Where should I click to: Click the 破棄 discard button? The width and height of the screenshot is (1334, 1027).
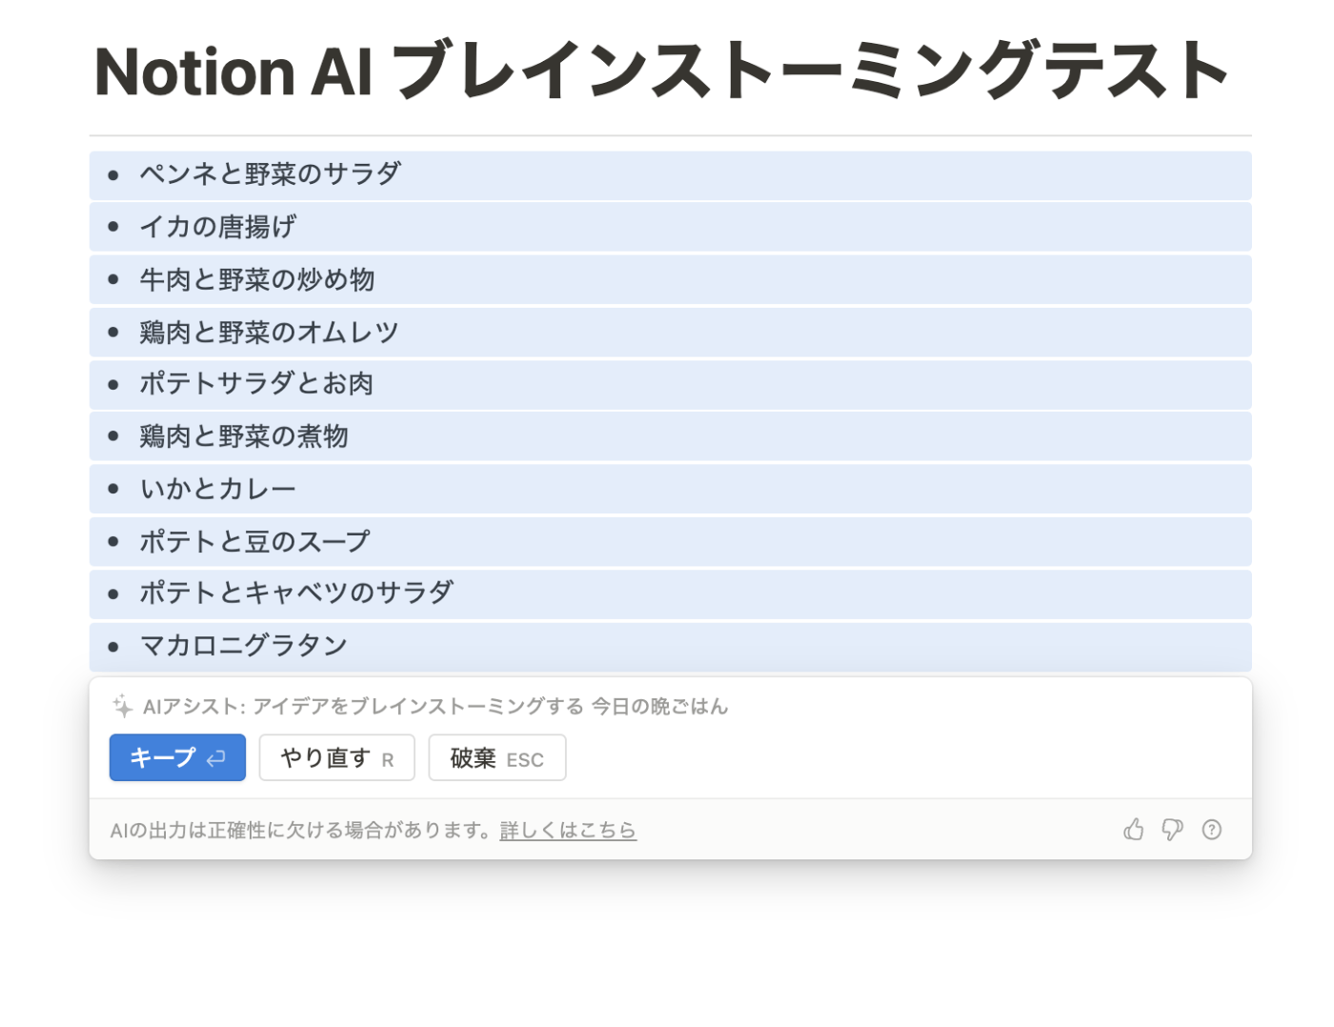tap(497, 757)
